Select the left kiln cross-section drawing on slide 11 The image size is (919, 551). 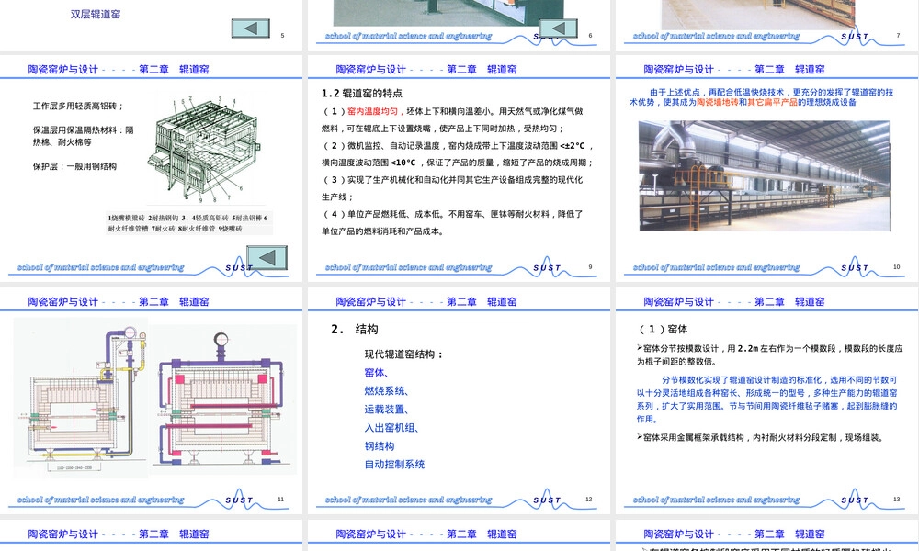[81, 399]
